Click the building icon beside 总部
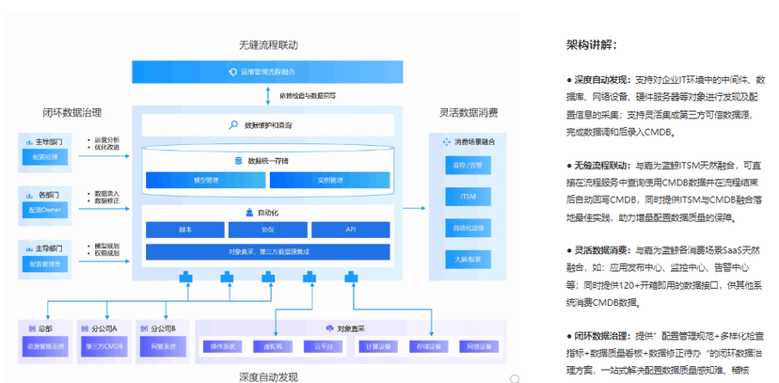The image size is (779, 383). click(32, 328)
